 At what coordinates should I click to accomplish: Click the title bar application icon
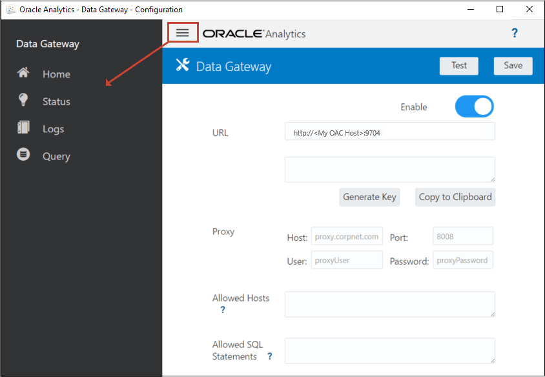pos(9,9)
